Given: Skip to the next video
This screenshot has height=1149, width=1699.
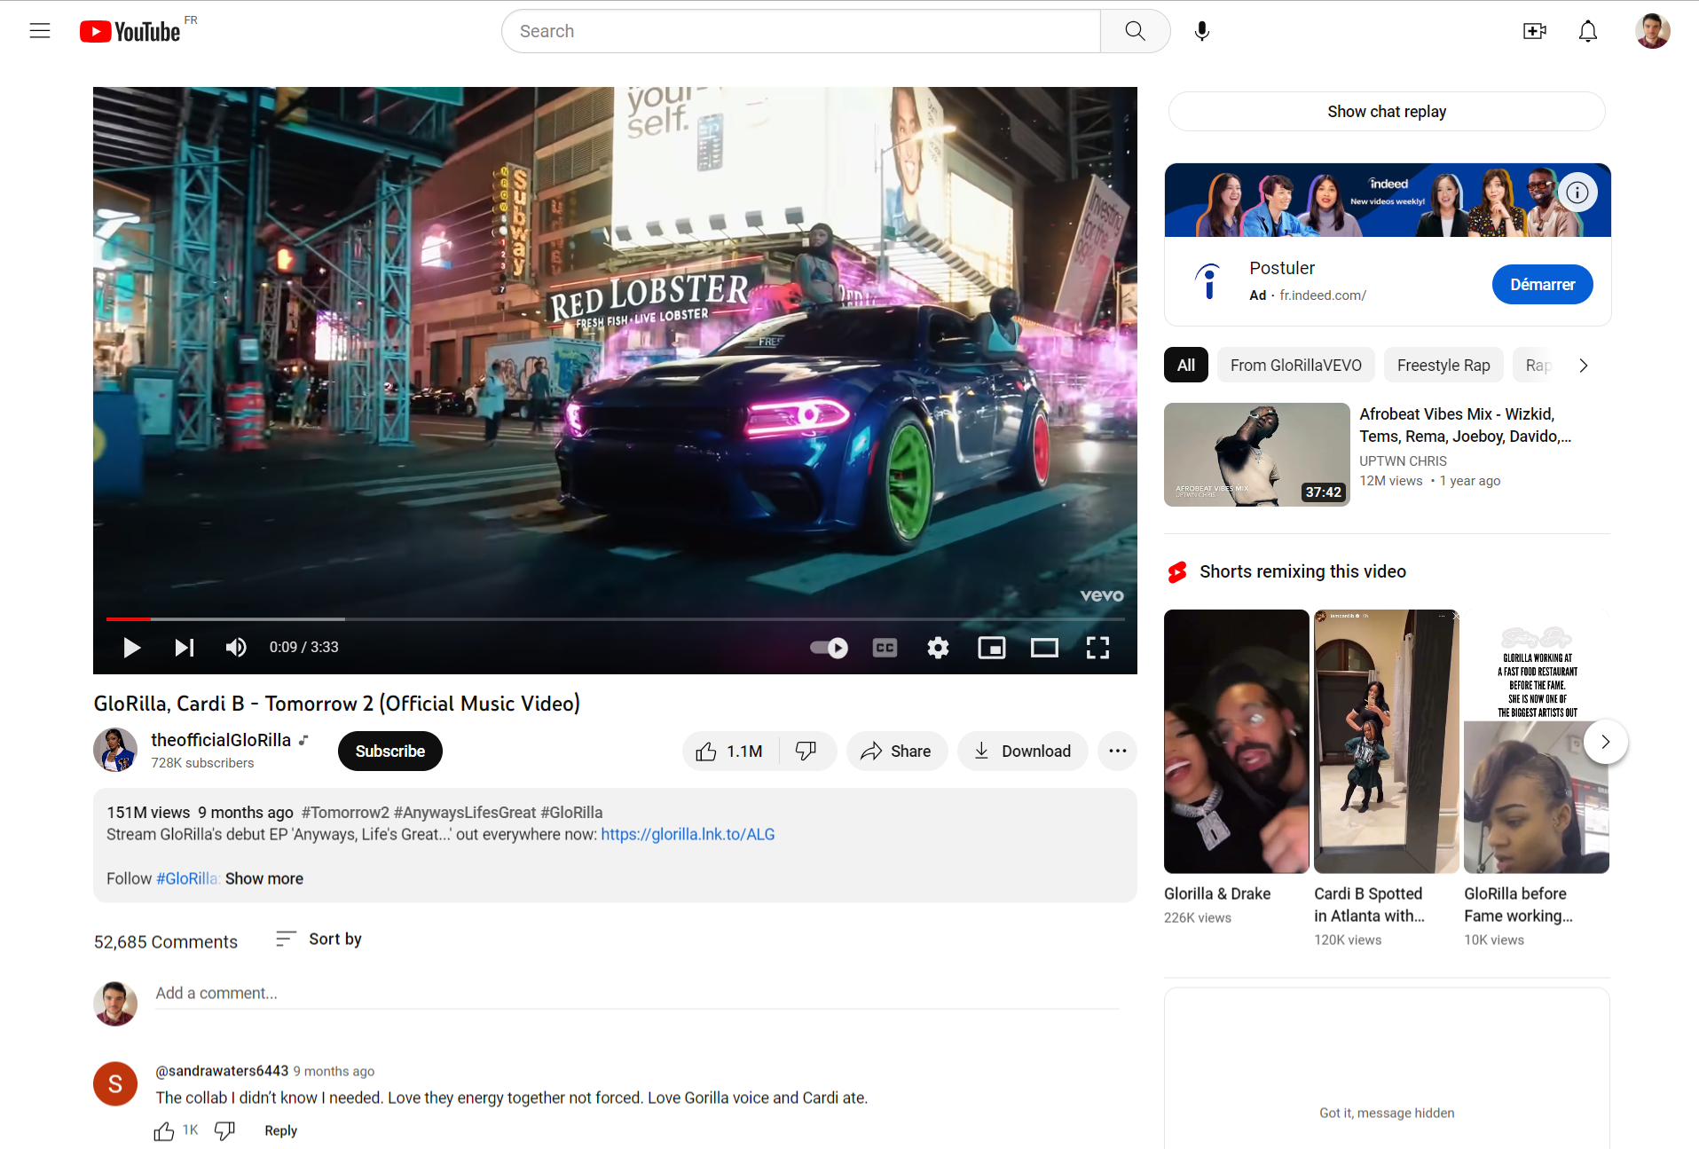Looking at the screenshot, I should (x=184, y=648).
